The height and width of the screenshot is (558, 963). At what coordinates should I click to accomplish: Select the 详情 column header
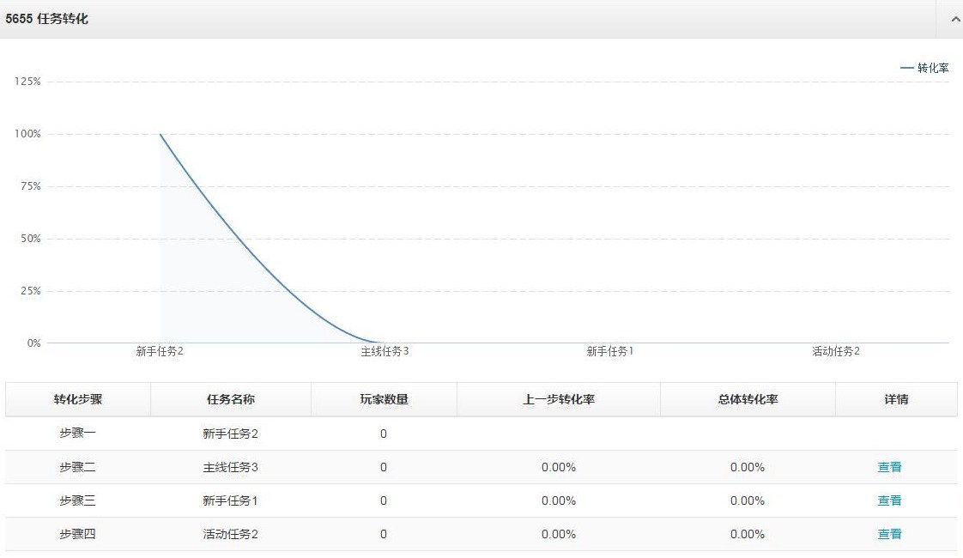(895, 398)
